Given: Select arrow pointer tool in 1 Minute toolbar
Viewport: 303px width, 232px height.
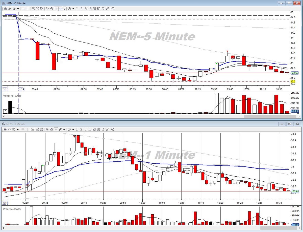Looking at the screenshot, I should [47, 130].
